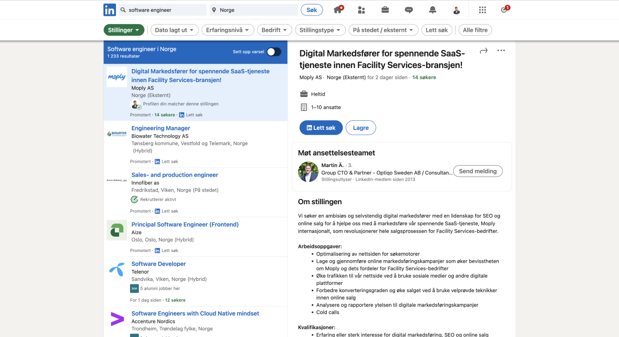Save the job with Lagre
Screen dimensions: 619x337
click(361, 127)
